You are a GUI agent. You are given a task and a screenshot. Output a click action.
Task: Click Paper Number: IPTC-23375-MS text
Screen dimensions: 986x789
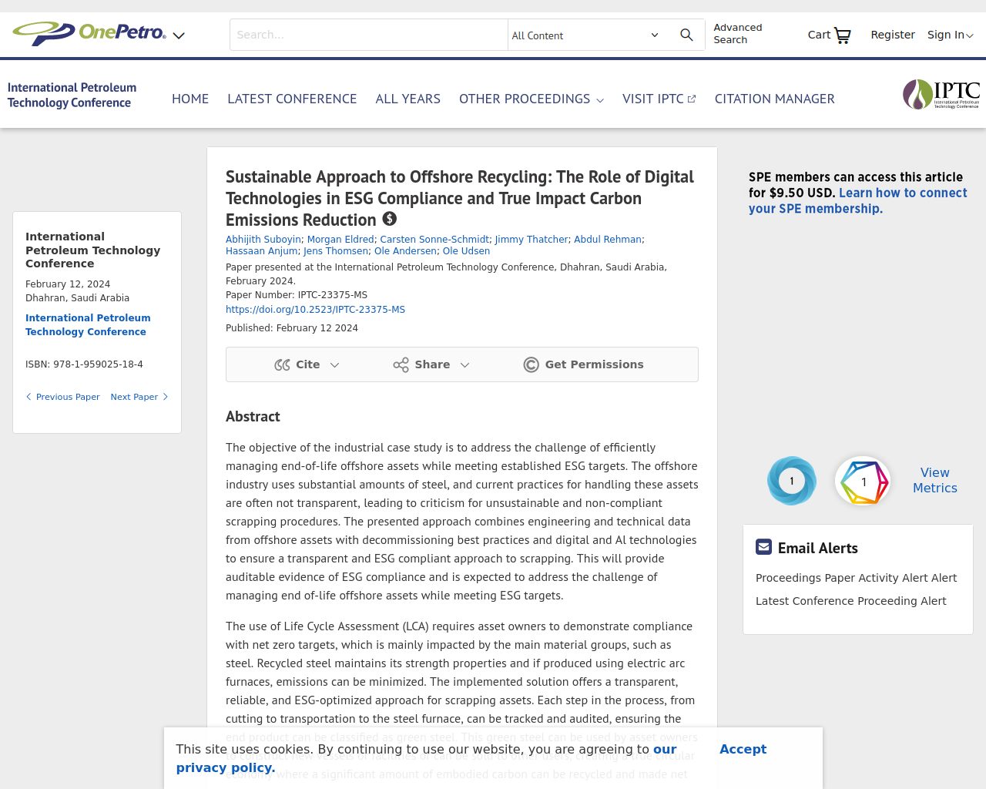point(297,295)
